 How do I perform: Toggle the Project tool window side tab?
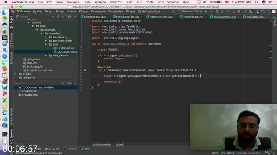(11, 22)
